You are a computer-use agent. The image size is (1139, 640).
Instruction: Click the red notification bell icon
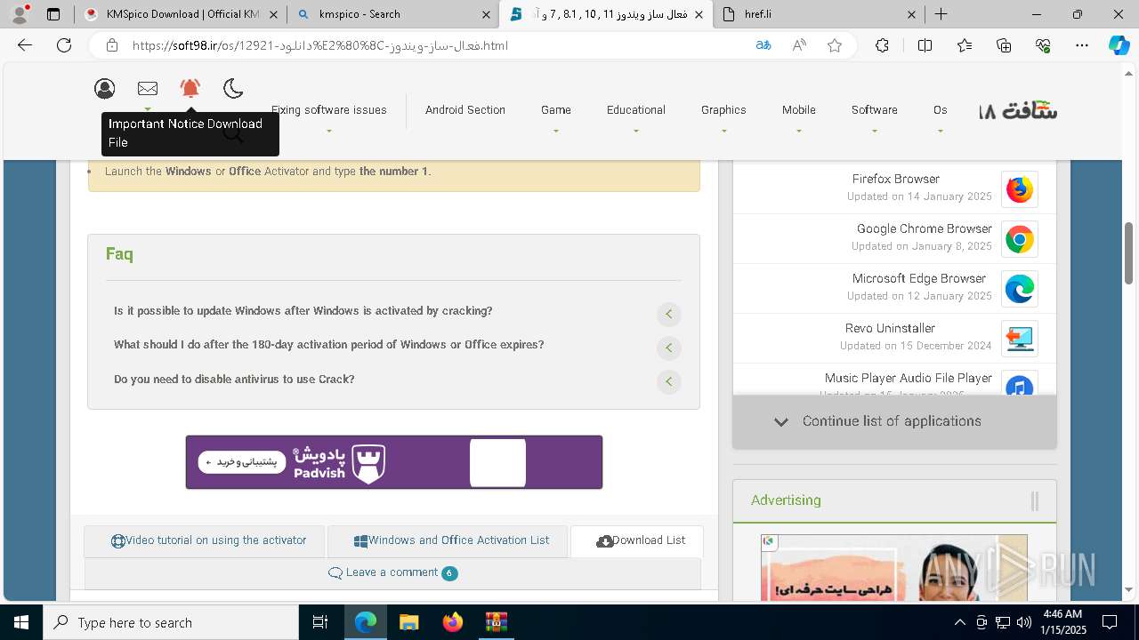190,88
